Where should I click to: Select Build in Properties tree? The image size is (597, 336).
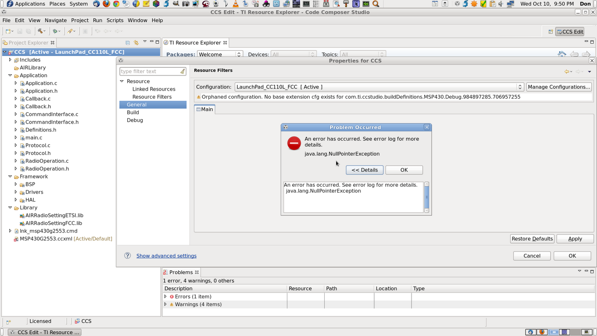[x=133, y=112]
